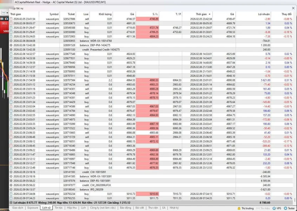
Task: Click the lock icon for Thị trường
Action: click(239, 208)
